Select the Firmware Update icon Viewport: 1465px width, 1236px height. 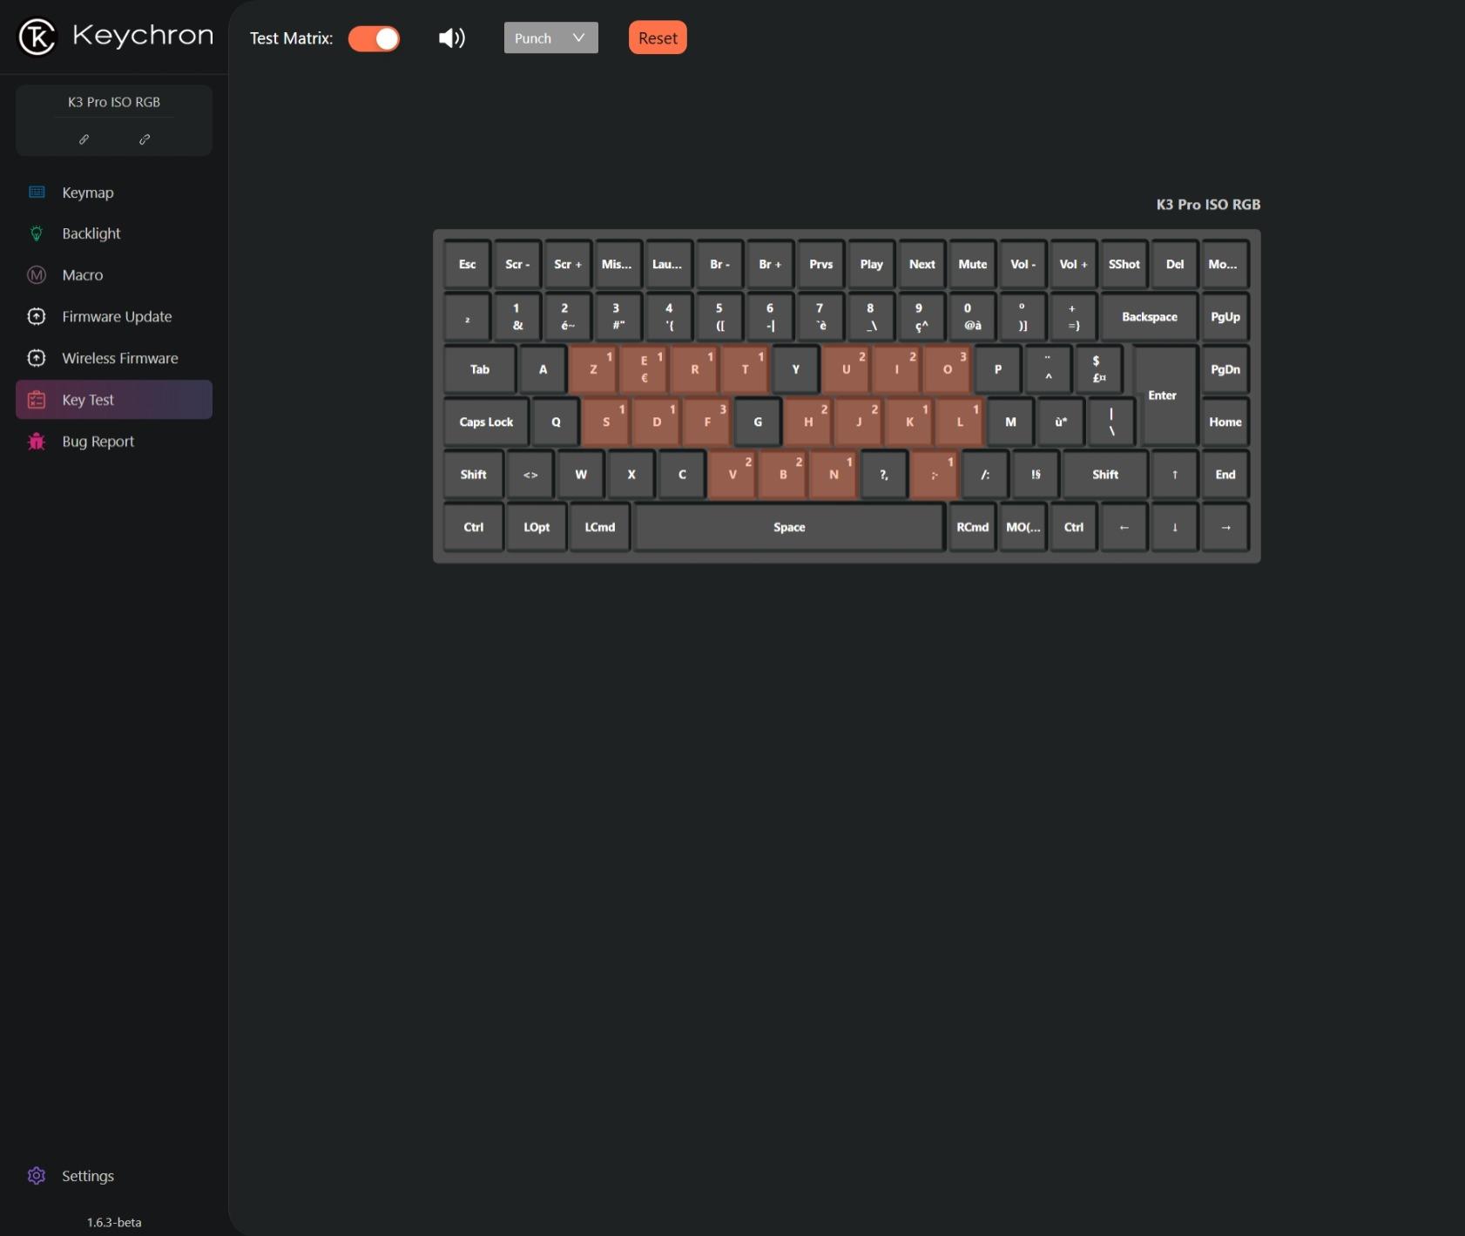point(37,317)
